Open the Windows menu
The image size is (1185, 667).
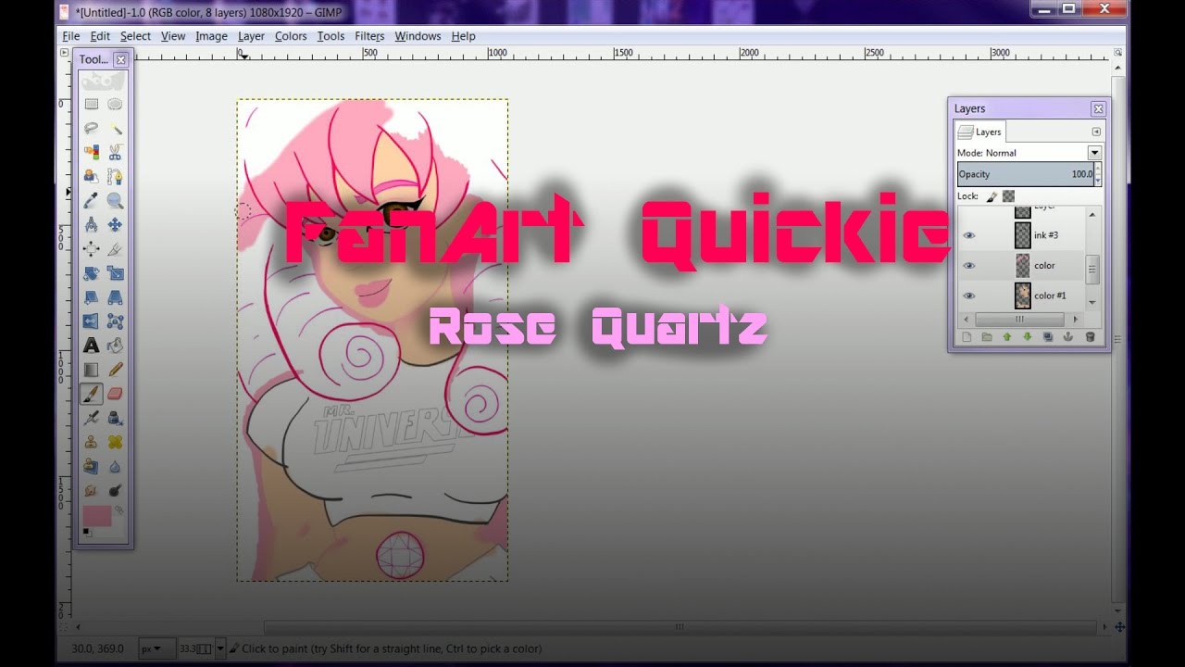(x=418, y=36)
